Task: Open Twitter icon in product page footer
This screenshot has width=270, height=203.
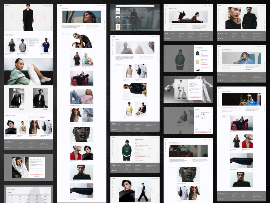Action: click(112, 171)
